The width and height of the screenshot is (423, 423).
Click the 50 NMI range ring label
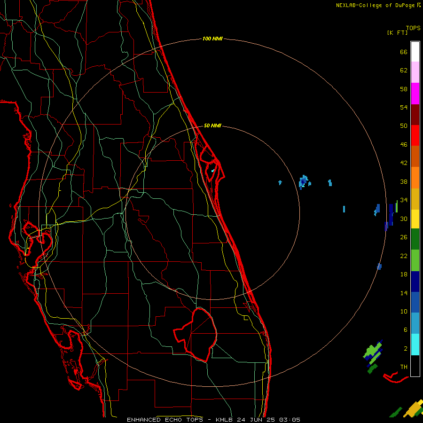pos(212,125)
